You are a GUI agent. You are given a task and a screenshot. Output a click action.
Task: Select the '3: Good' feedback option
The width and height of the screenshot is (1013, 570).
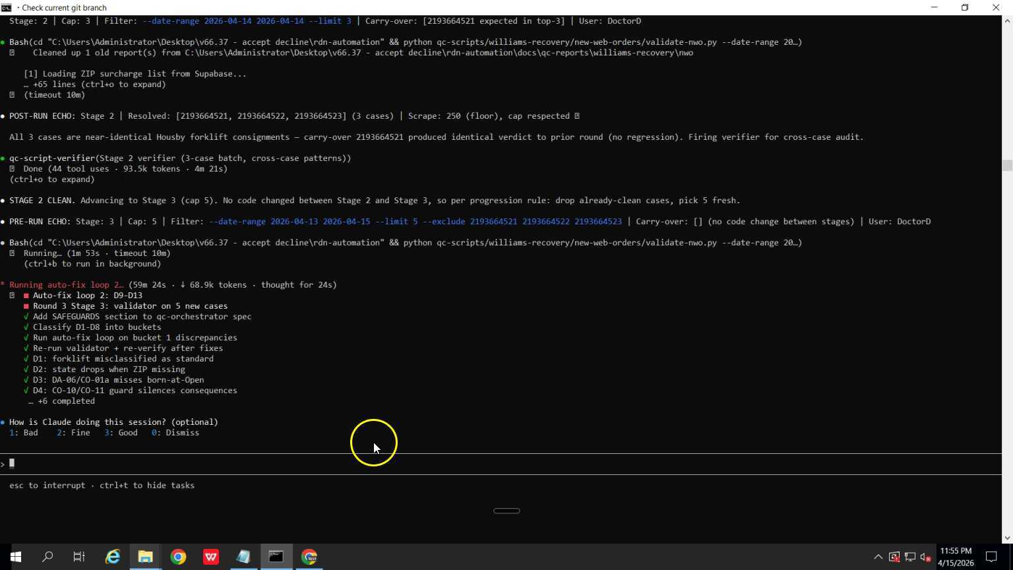click(x=121, y=433)
